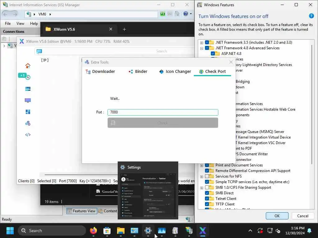318x238 pixels.
Task: Click the Windows taskbar Search box
Action: 52,231
